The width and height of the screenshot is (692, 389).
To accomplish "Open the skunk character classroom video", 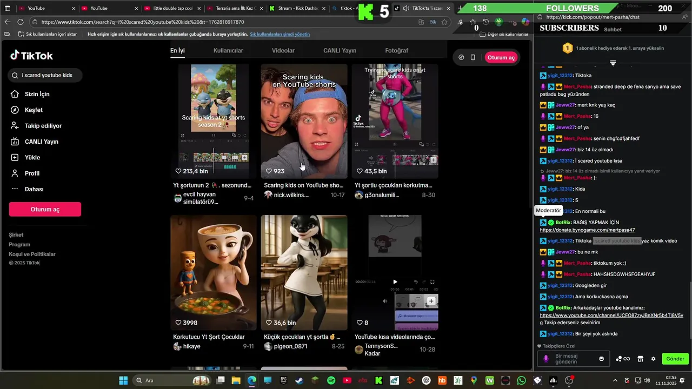I will coord(304,272).
